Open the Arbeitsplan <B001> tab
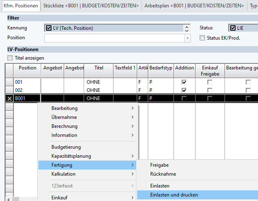The height and width of the screenshot is (201, 258). point(195,6)
